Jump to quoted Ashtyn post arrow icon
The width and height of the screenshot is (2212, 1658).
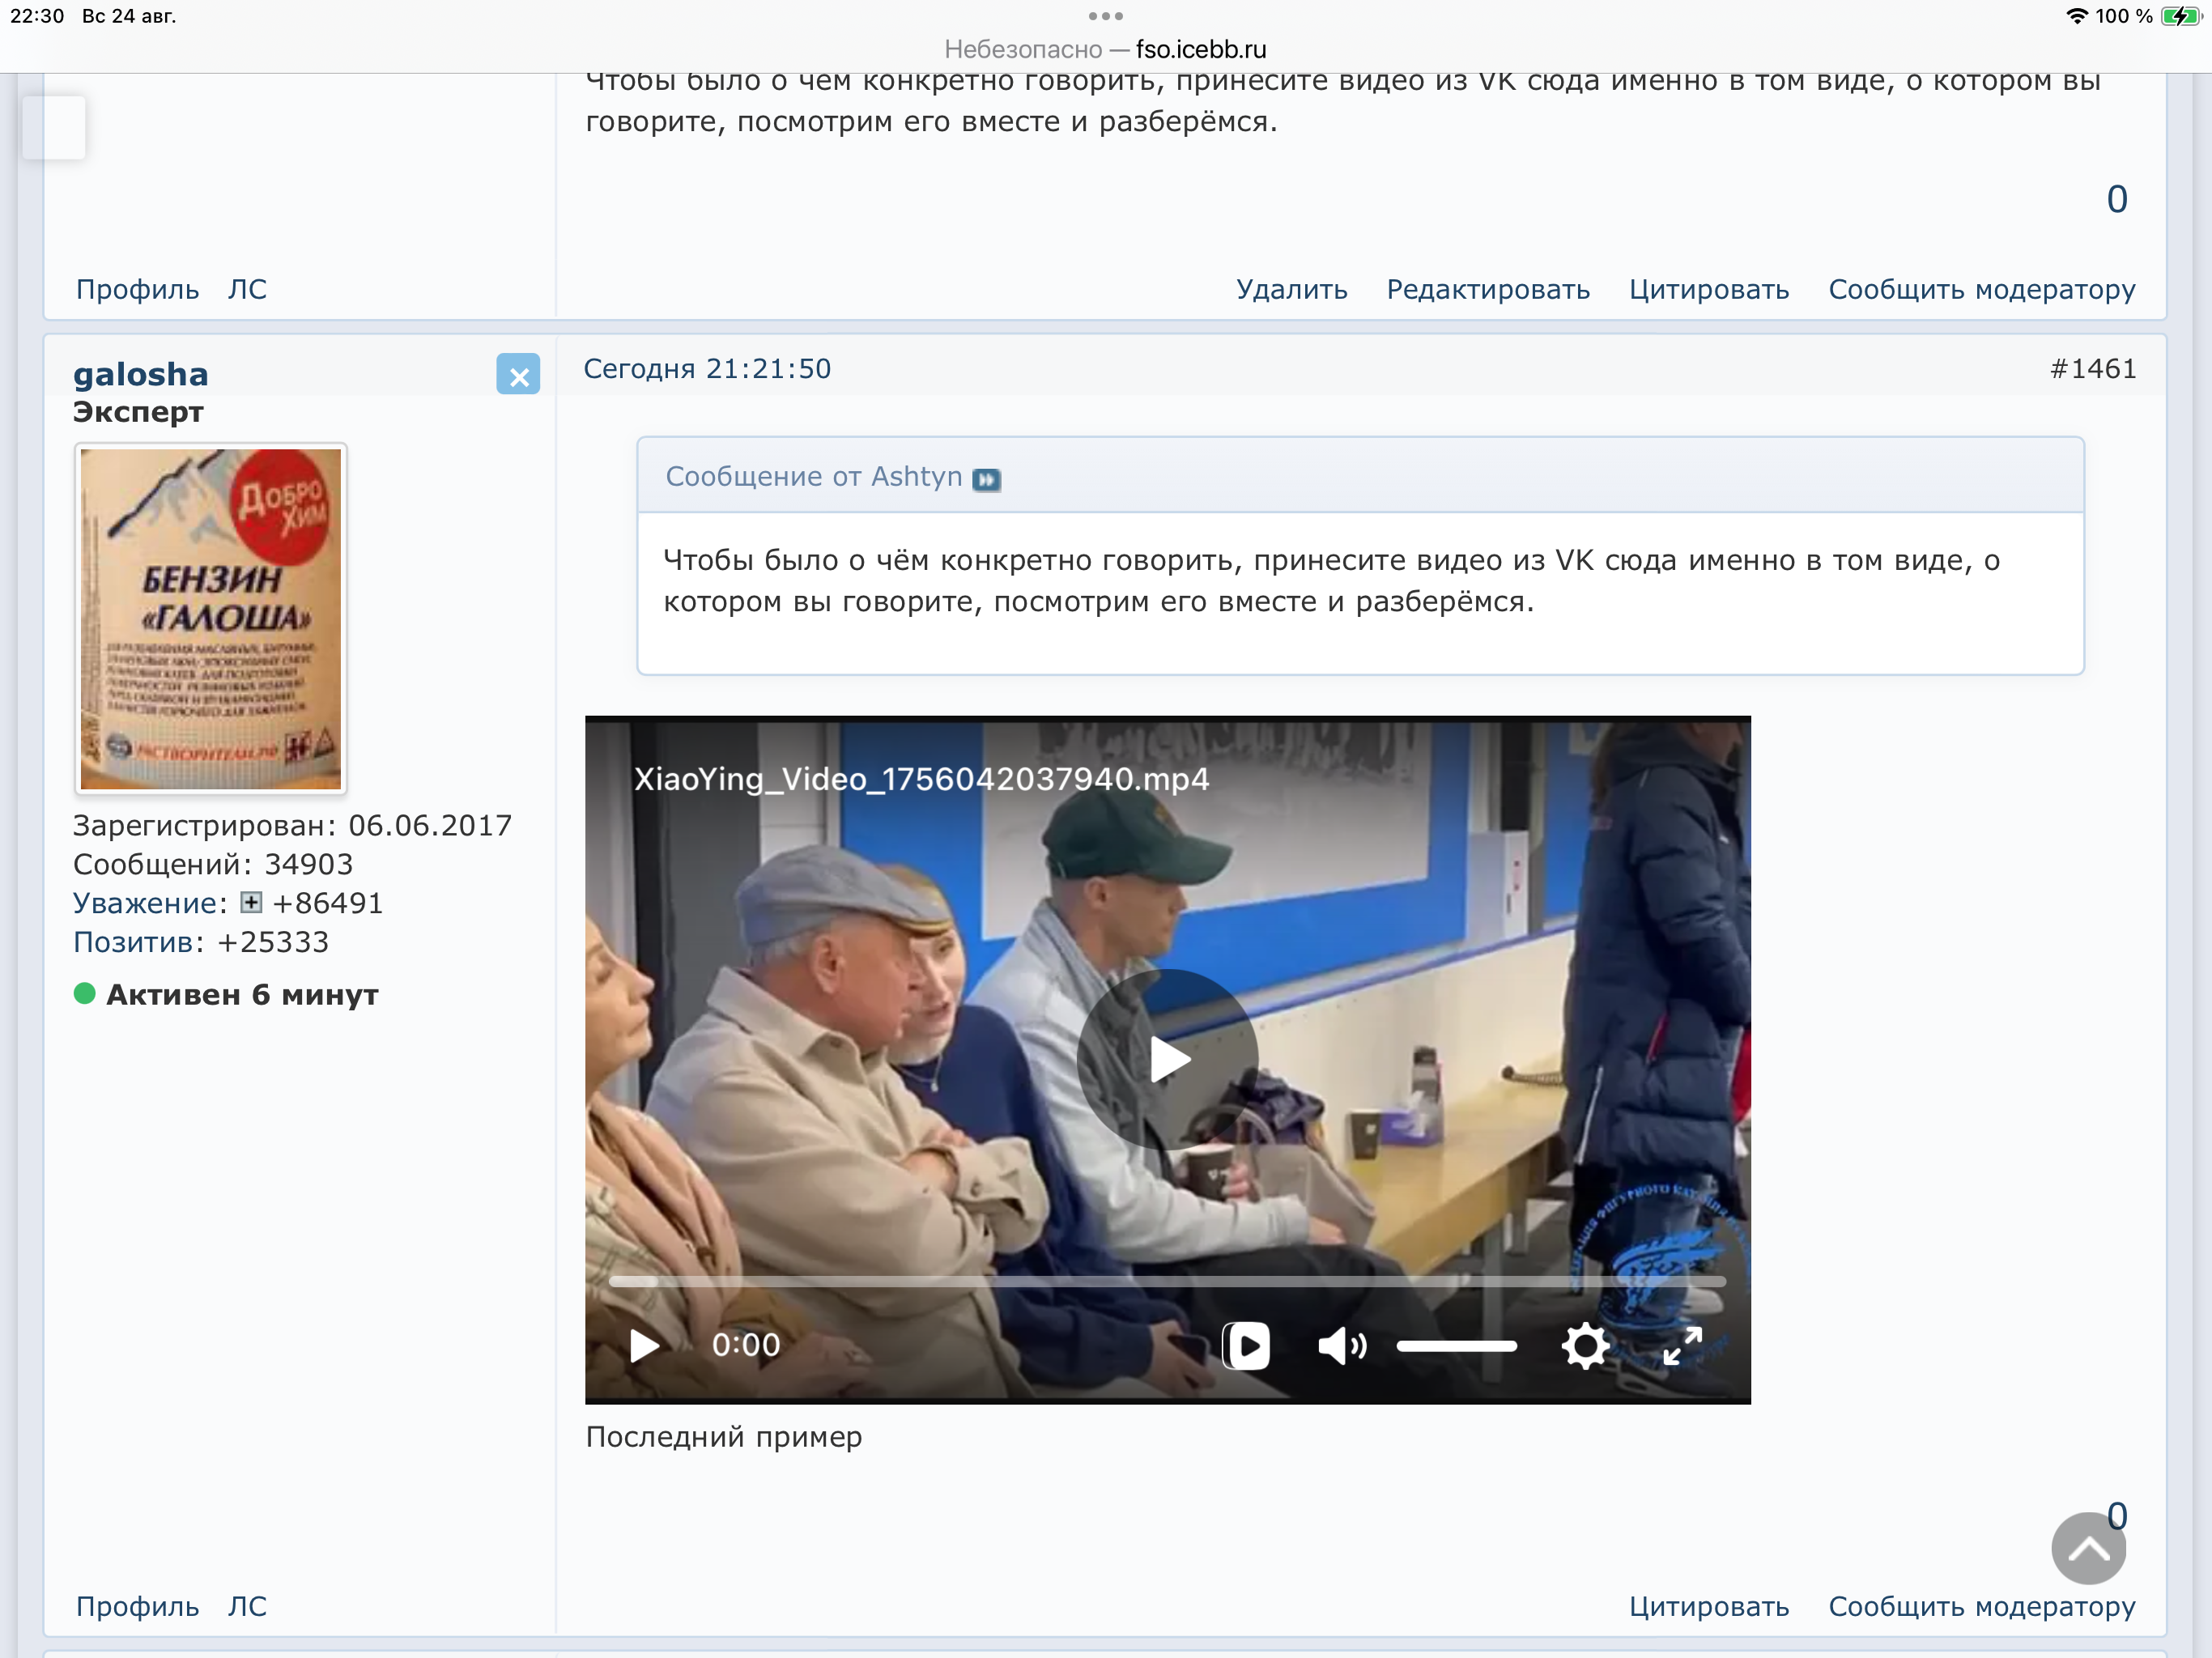(986, 480)
